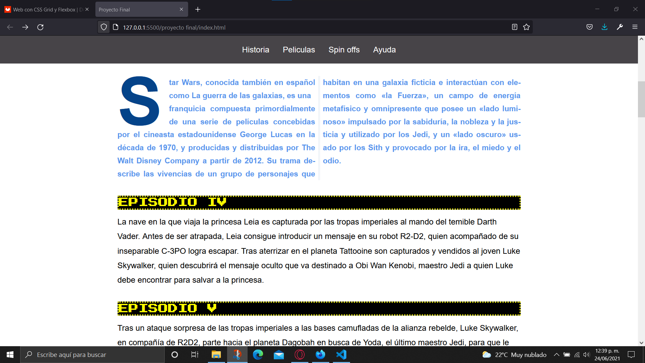Open the downloads panel
The height and width of the screenshot is (363, 645).
(x=604, y=27)
